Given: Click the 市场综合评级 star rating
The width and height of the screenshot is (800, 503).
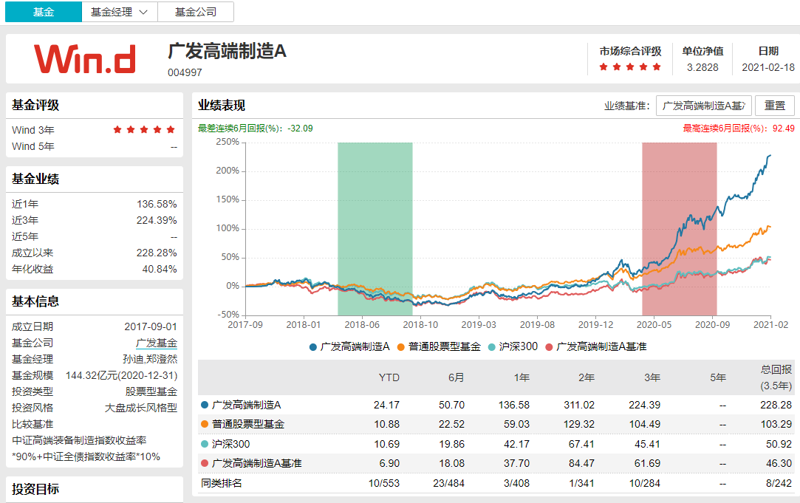Looking at the screenshot, I should (630, 66).
